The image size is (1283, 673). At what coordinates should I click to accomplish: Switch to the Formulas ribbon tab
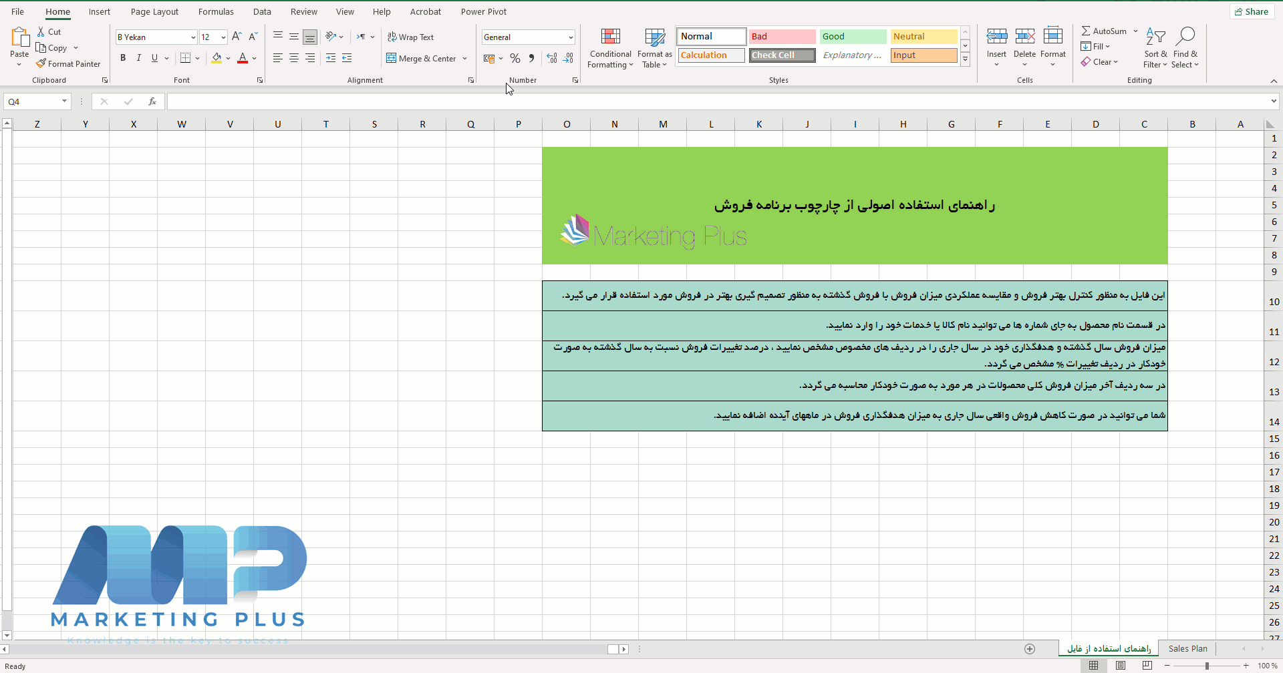tap(216, 11)
